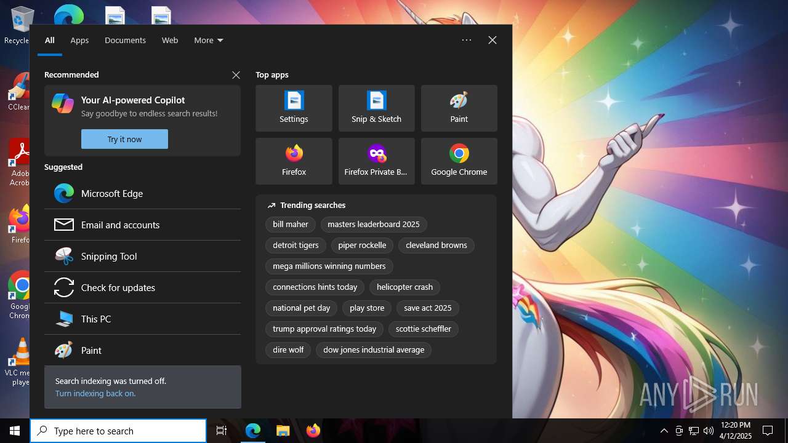Switch to the Documents tab
The height and width of the screenshot is (443, 788).
[125, 40]
